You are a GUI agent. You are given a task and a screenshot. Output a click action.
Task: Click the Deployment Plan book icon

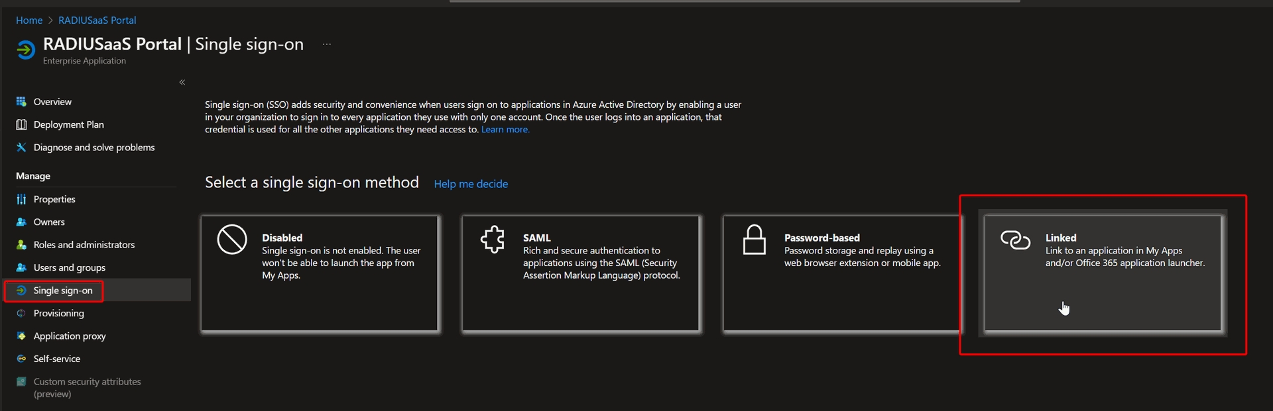point(21,124)
